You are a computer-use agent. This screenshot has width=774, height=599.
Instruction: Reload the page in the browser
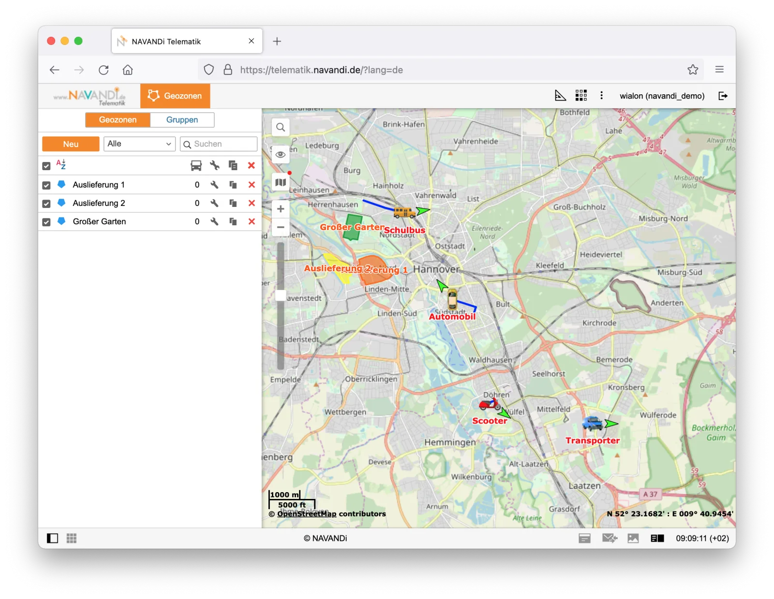pos(104,70)
